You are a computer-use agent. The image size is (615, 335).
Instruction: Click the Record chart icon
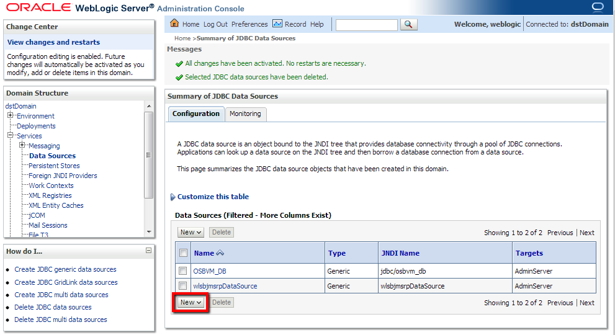pos(277,24)
